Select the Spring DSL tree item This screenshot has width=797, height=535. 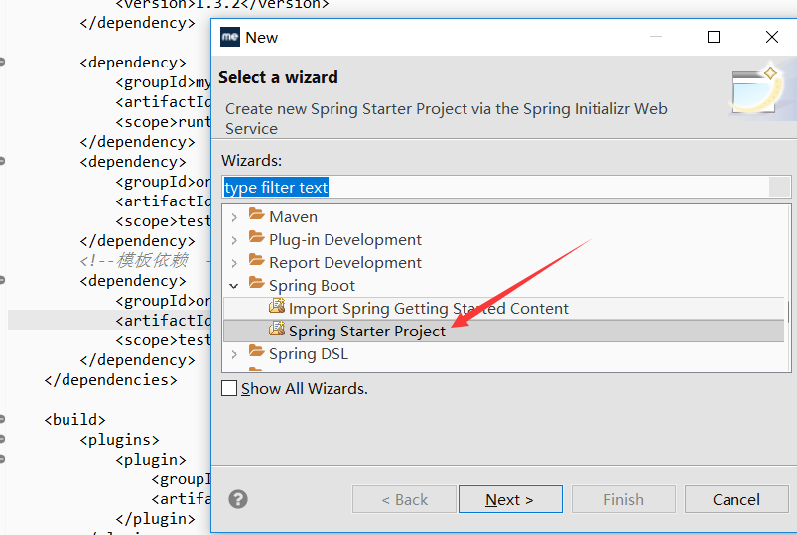(x=309, y=354)
